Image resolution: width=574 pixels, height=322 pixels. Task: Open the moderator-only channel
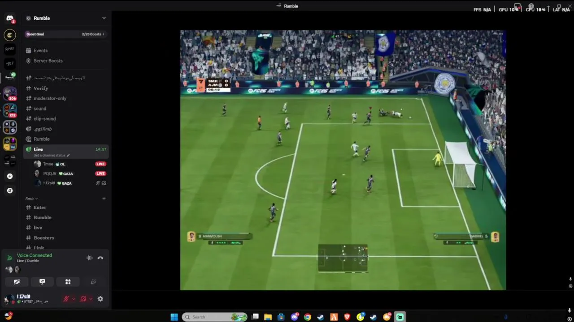click(66, 98)
